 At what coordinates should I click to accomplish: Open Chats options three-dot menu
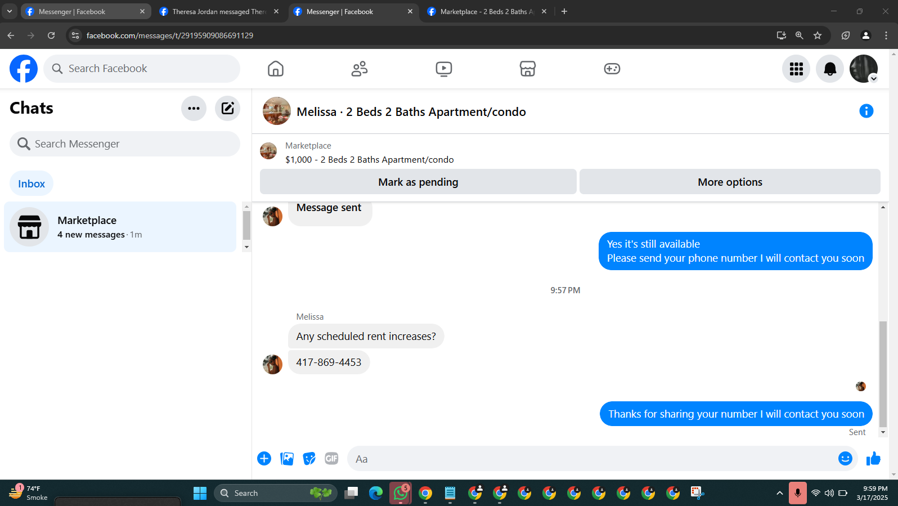pos(194,108)
